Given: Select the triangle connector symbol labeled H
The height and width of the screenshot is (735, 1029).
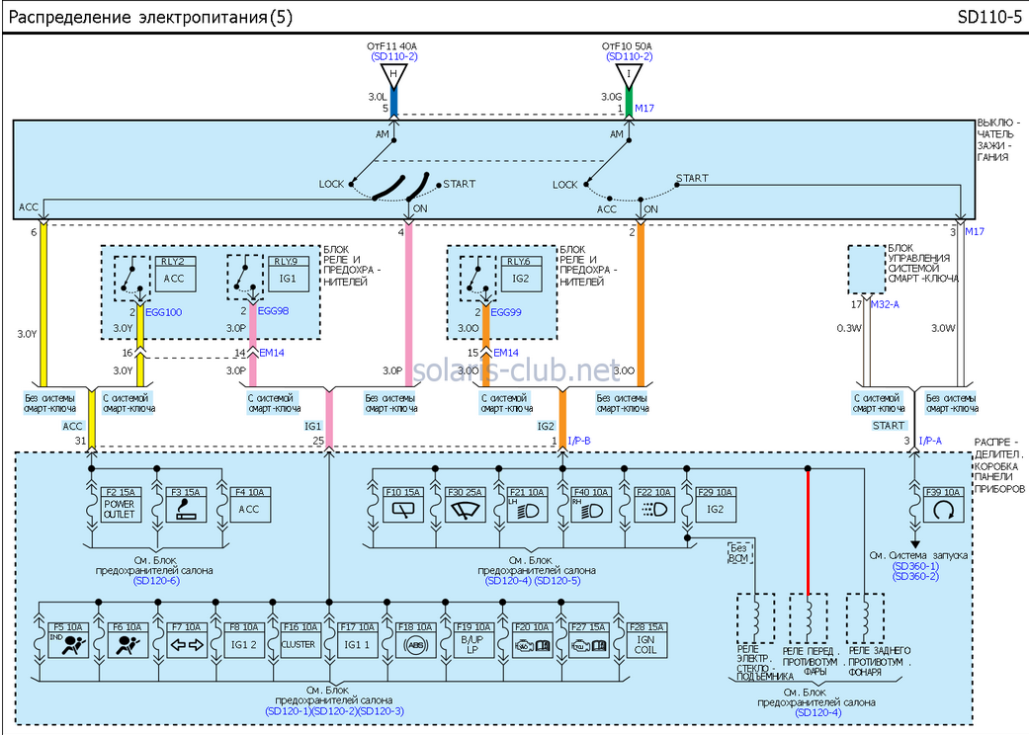Looking at the screenshot, I should (393, 76).
